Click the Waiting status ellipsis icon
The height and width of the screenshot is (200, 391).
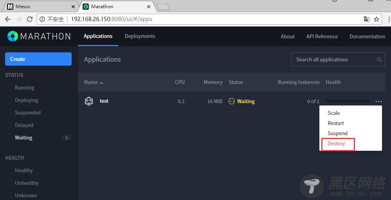coord(232,101)
